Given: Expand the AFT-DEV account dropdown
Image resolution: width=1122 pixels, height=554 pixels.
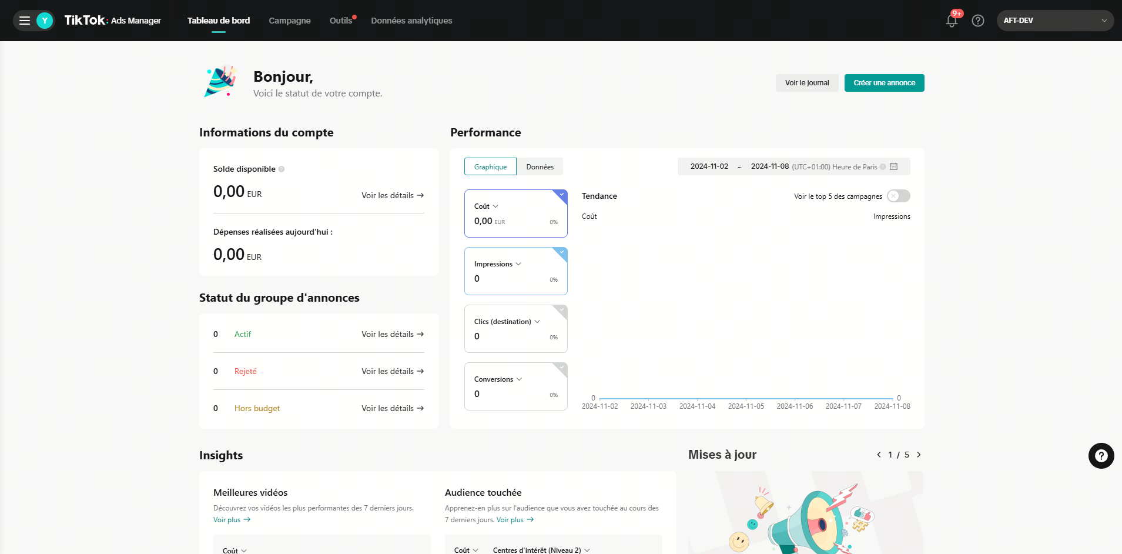Looking at the screenshot, I should point(1054,21).
